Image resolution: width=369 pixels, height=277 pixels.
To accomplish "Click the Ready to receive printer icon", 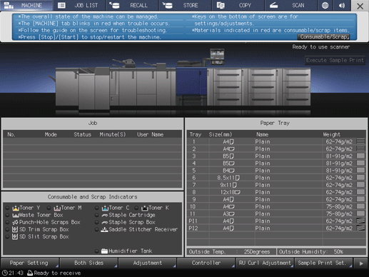I will coord(30,273).
